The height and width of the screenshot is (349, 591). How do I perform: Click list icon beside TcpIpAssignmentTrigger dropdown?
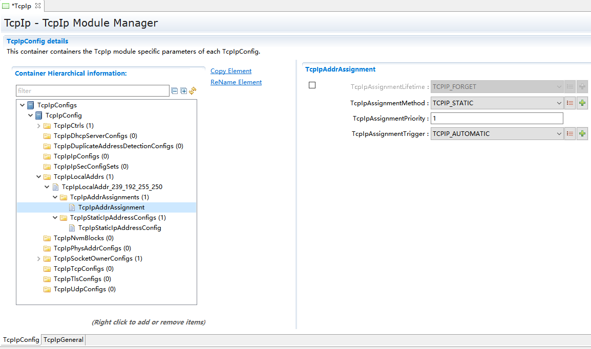[570, 134]
